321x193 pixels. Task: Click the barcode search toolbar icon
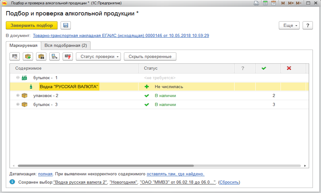coord(15,56)
